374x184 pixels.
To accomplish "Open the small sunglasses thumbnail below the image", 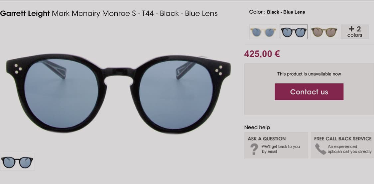I will click(x=17, y=162).
